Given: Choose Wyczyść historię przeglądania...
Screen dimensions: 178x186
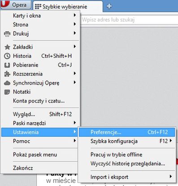Looking at the screenshot, I should [x=127, y=164].
